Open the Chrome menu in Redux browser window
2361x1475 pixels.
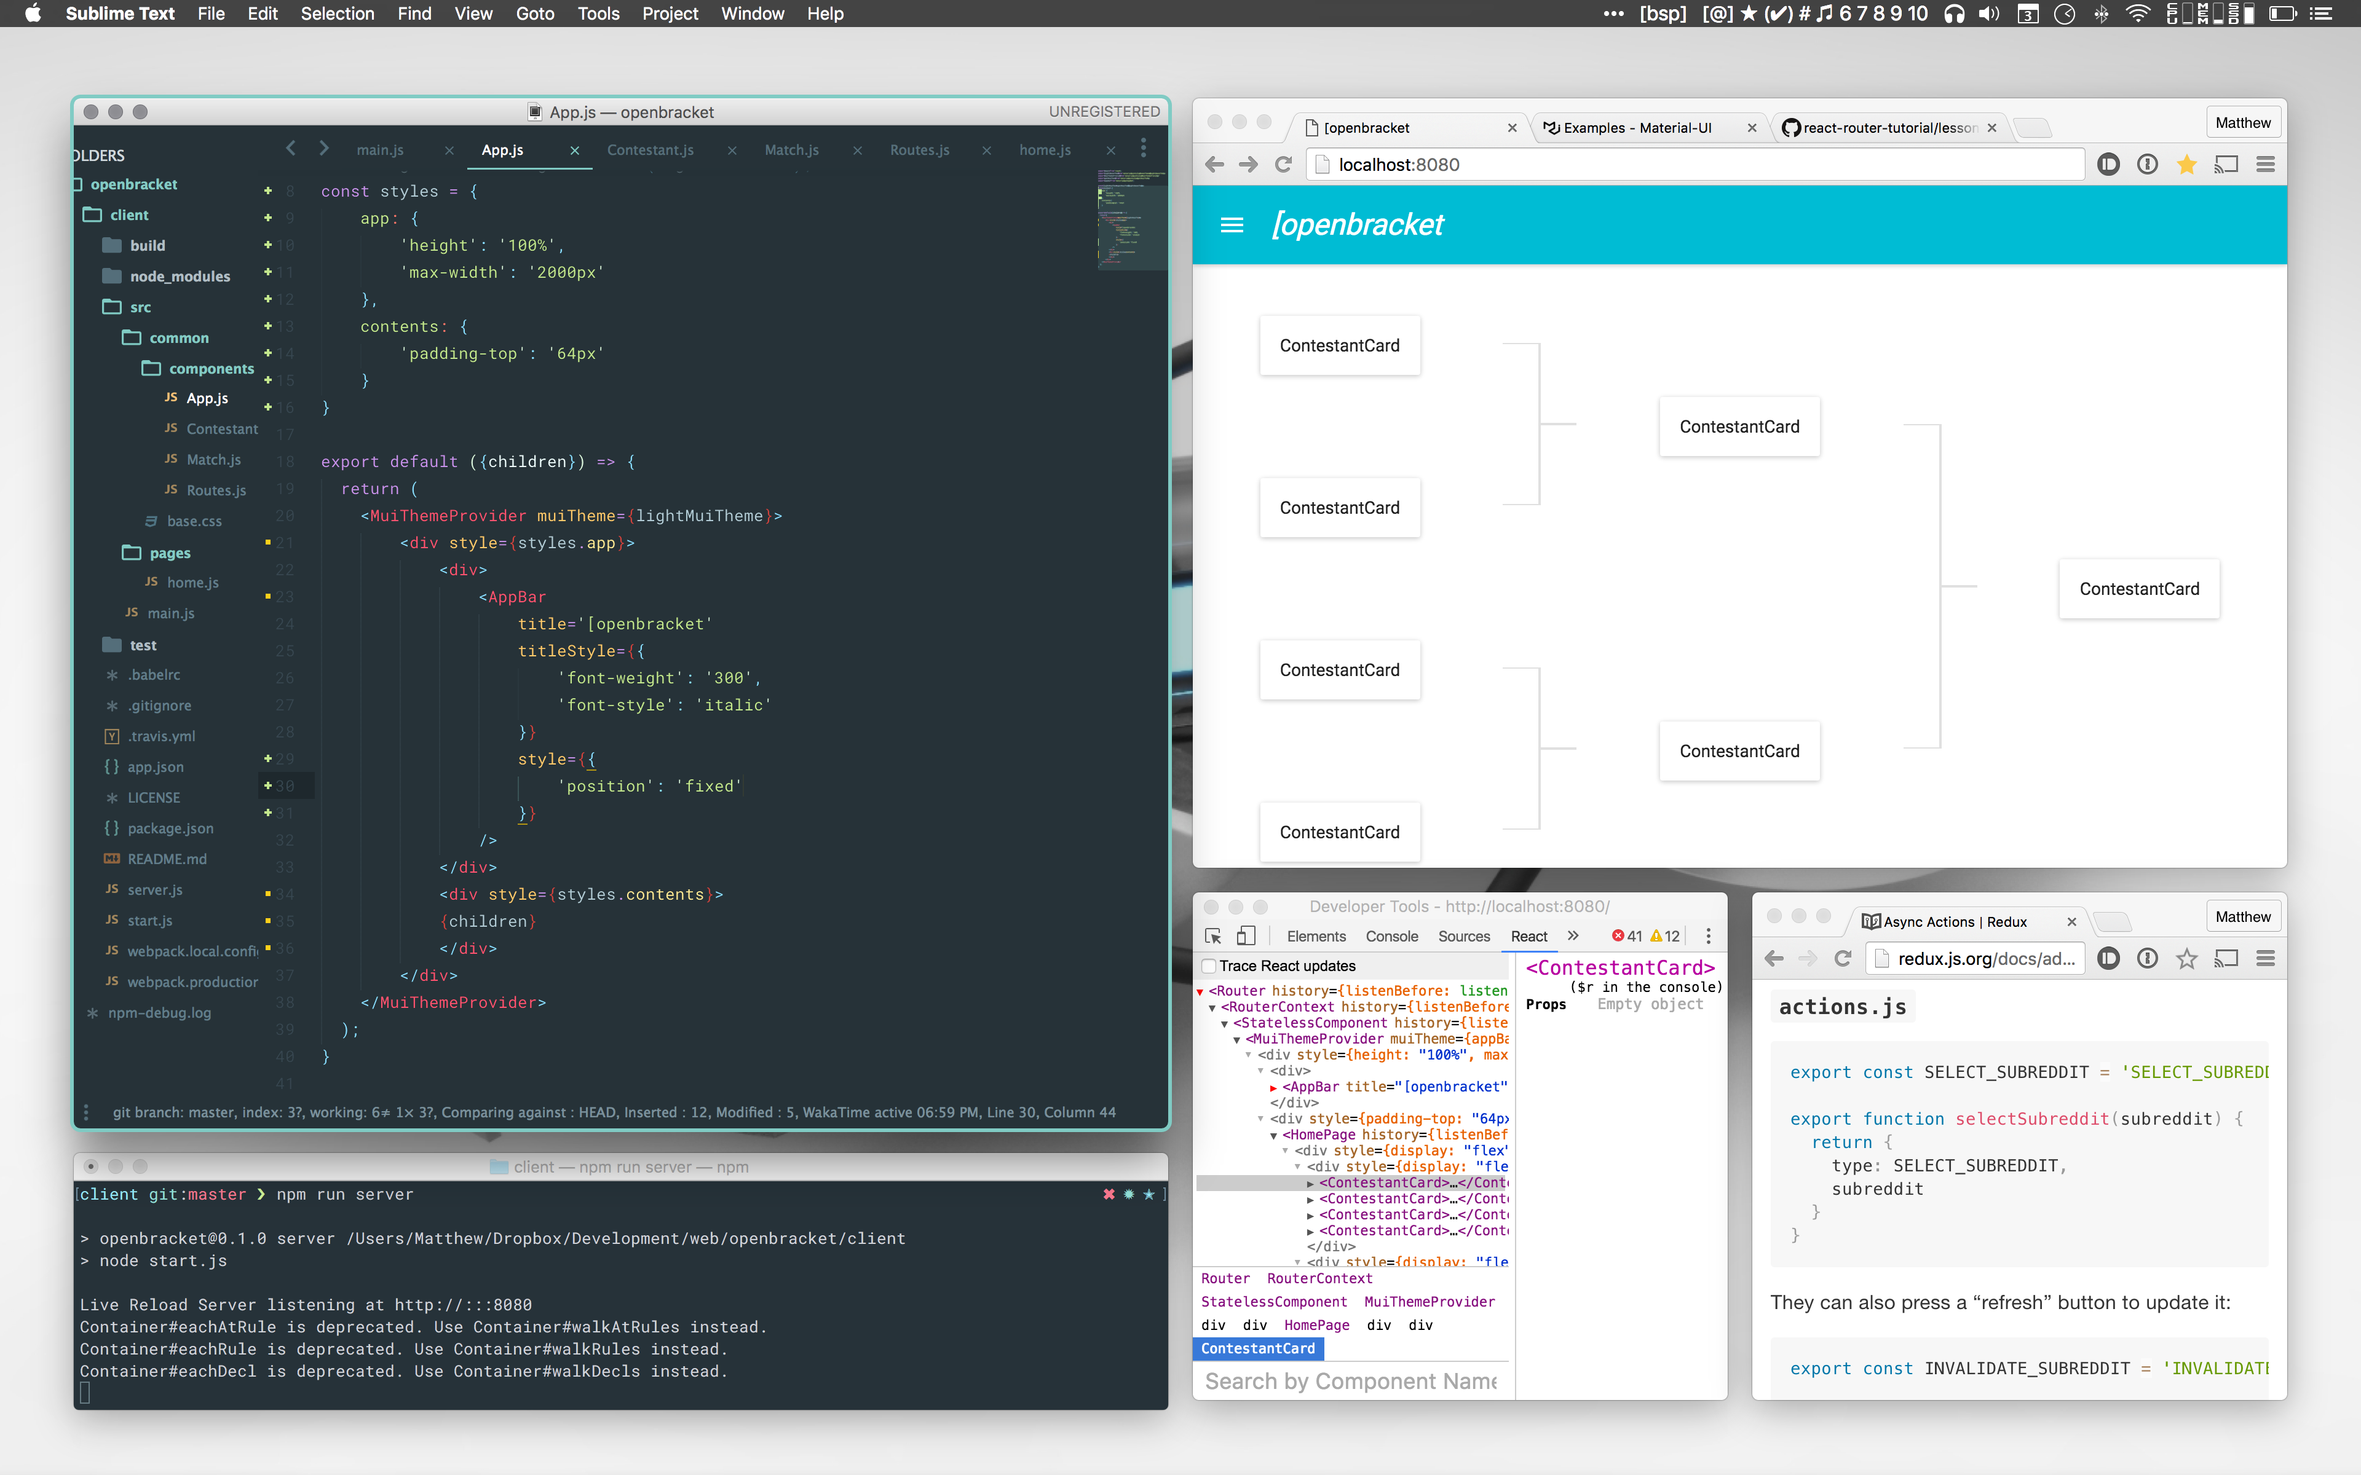click(2265, 959)
